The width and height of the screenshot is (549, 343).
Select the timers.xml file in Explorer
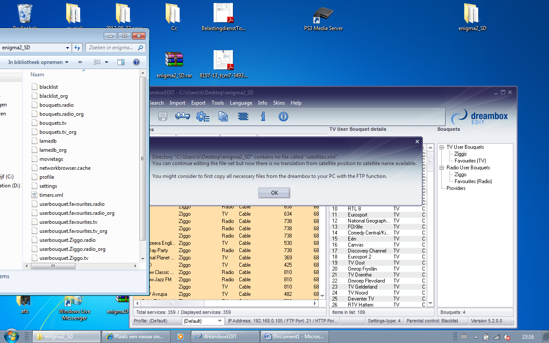click(x=51, y=195)
